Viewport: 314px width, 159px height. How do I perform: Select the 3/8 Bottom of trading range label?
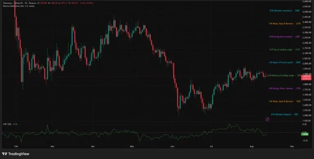click(x=285, y=75)
